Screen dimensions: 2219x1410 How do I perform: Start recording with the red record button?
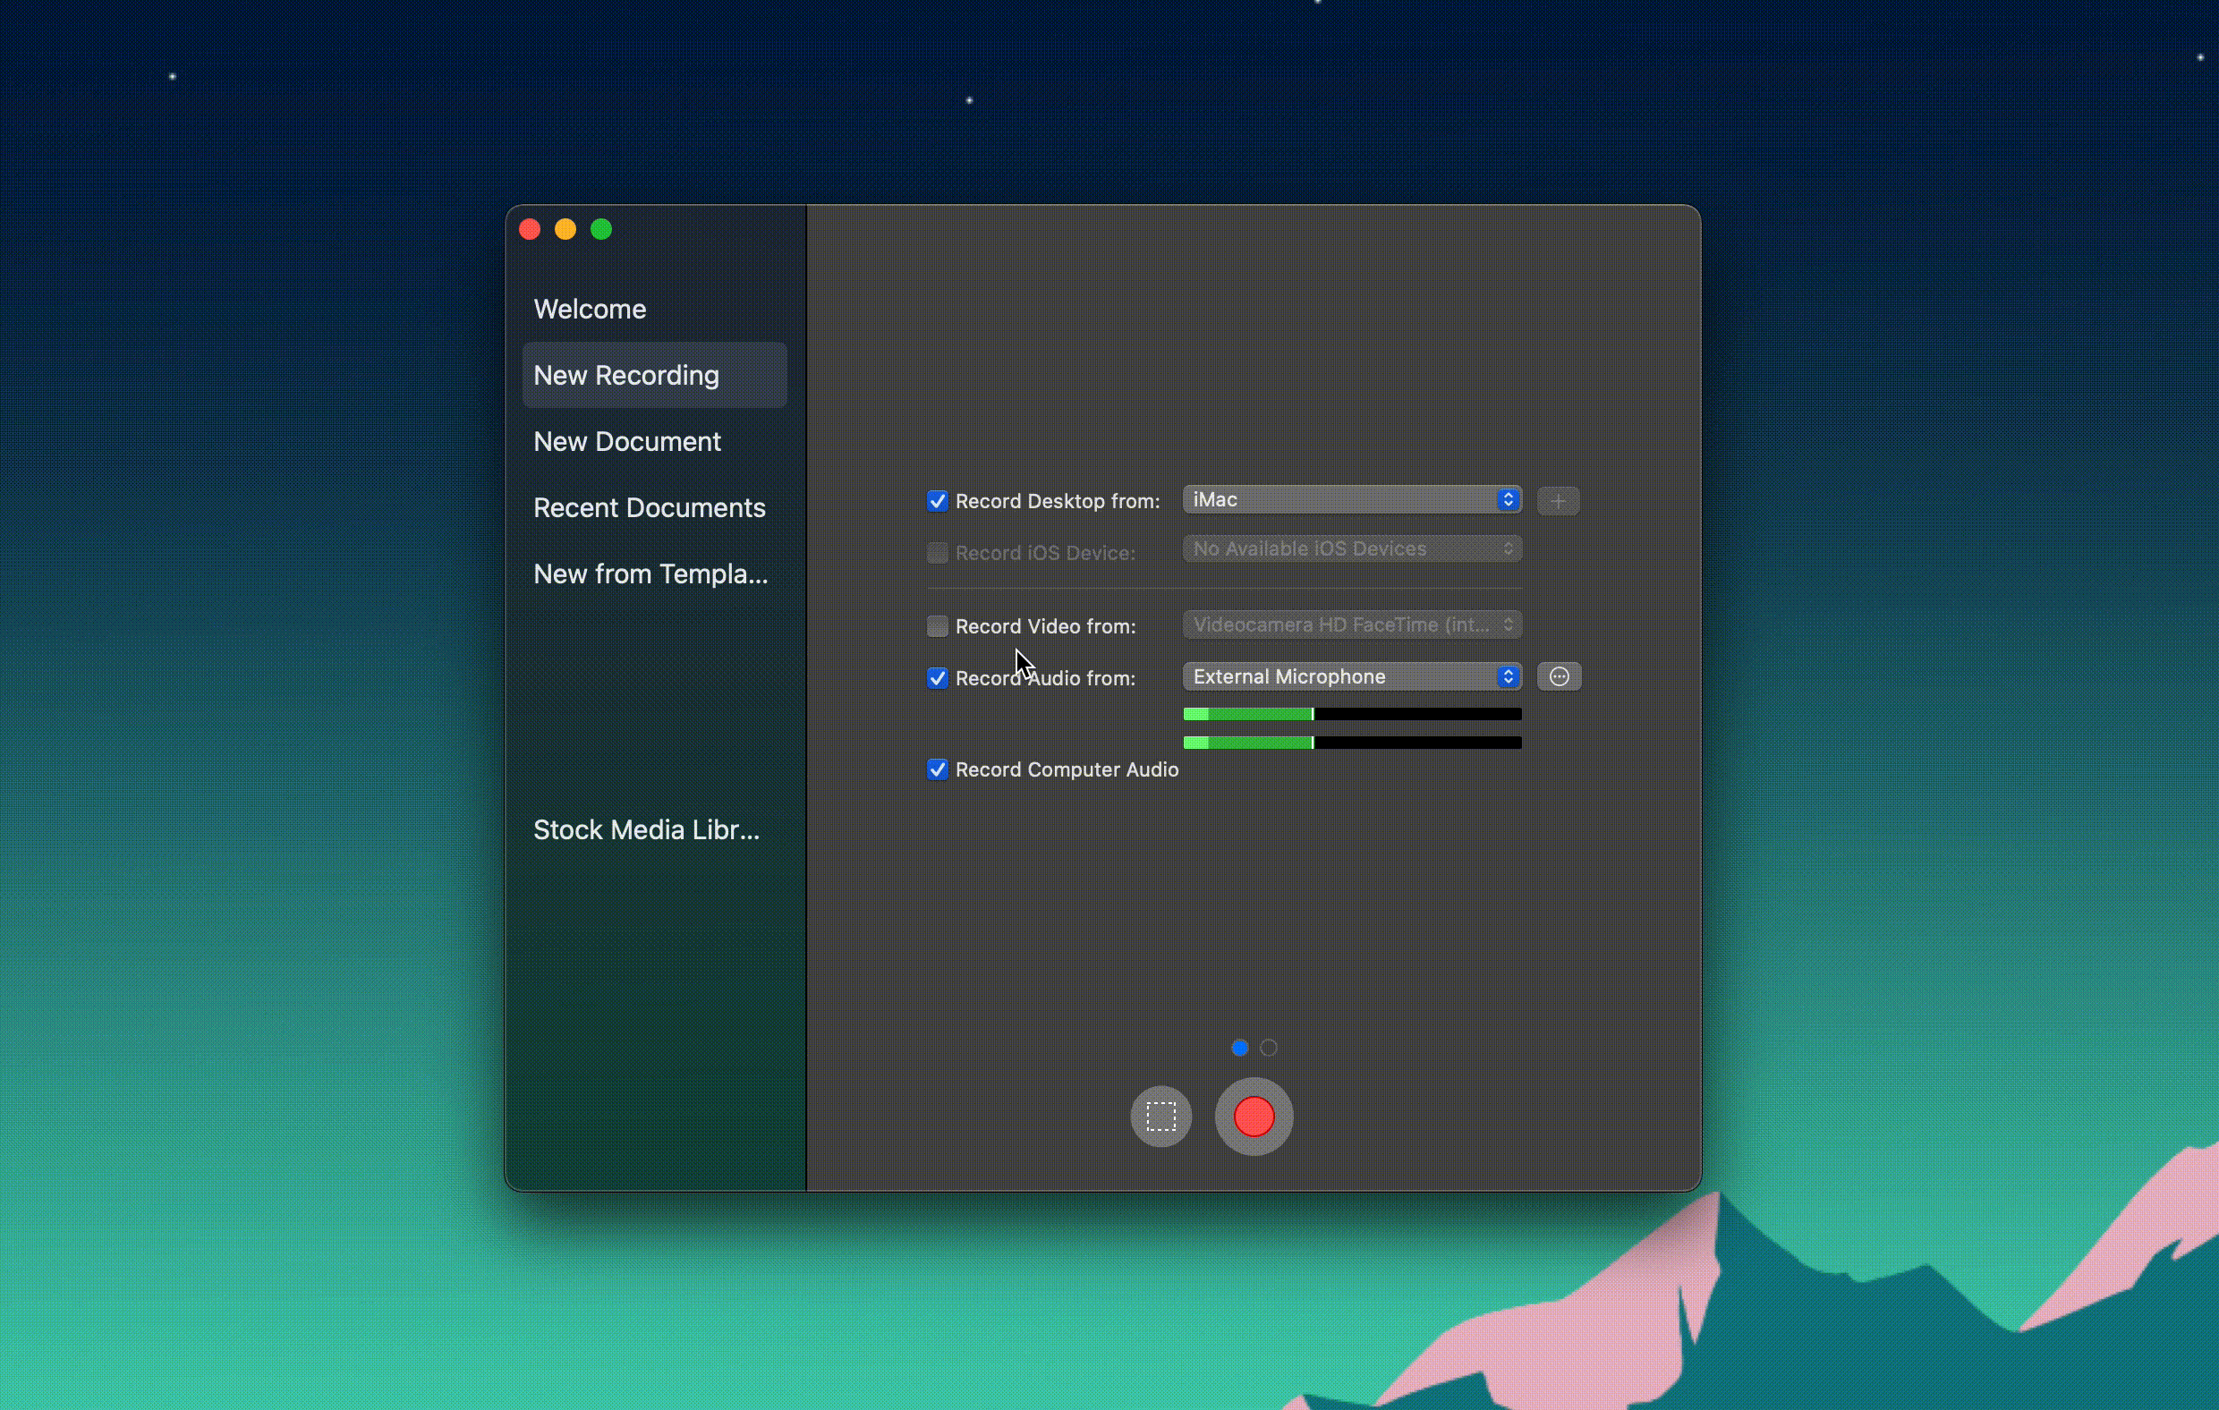pyautogui.click(x=1254, y=1116)
